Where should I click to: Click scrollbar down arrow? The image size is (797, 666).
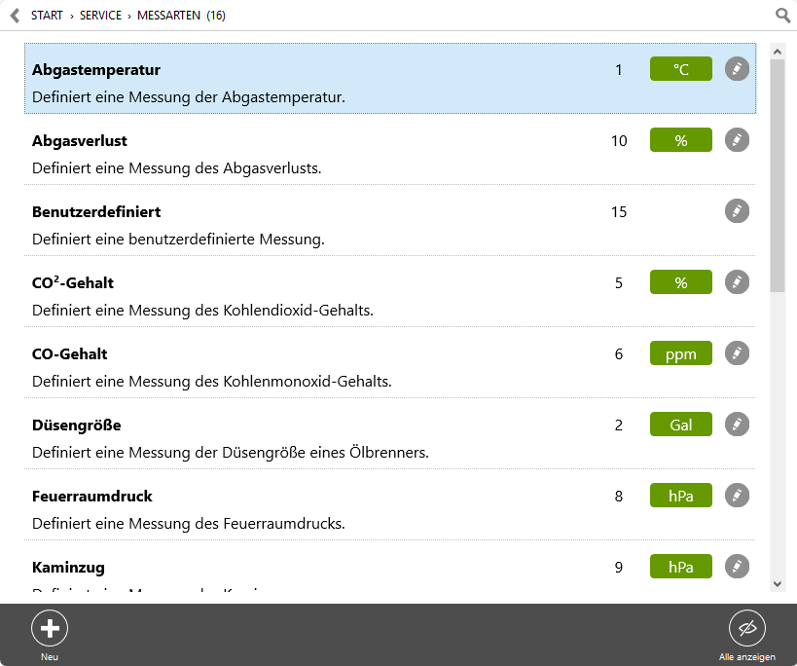click(x=777, y=584)
